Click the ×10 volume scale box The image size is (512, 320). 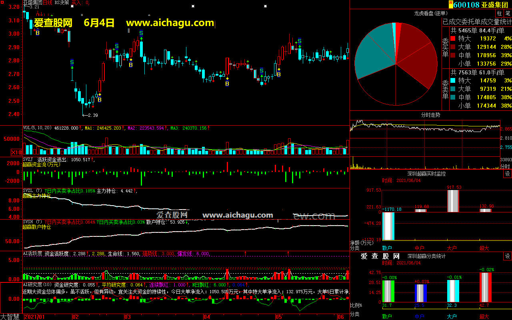[16, 152]
